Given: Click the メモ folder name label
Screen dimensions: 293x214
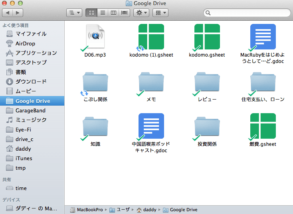Looking at the screenshot, I should click(x=151, y=100).
